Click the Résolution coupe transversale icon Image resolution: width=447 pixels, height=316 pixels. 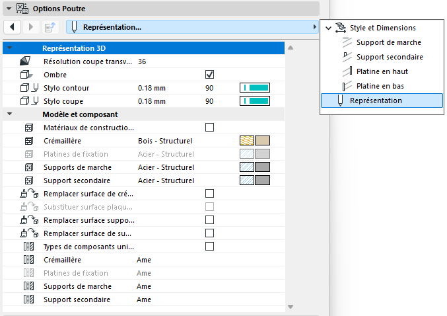[x=25, y=61]
